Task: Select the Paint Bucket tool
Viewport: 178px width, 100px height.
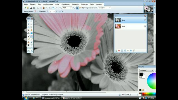Action: pyautogui.click(x=28, y=33)
